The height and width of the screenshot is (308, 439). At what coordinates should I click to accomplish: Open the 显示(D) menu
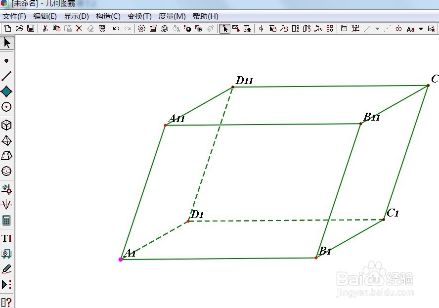click(x=76, y=16)
